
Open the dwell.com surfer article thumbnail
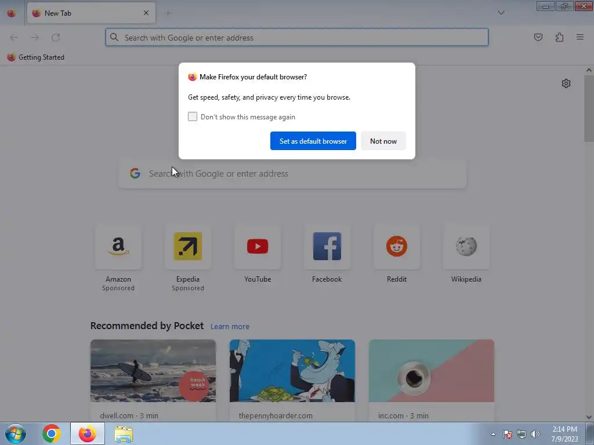[x=153, y=371]
